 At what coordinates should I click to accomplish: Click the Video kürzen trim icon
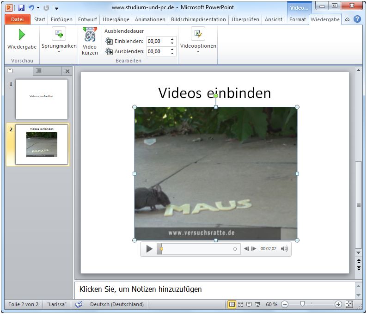[x=90, y=35]
